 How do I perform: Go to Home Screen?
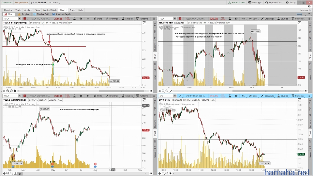(x=237, y=2)
